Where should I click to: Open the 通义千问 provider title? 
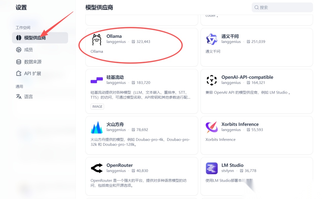click(230, 36)
